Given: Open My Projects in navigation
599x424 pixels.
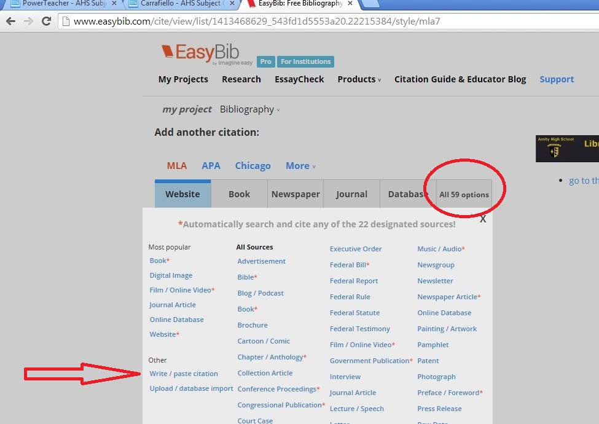Looking at the screenshot, I should click(183, 79).
